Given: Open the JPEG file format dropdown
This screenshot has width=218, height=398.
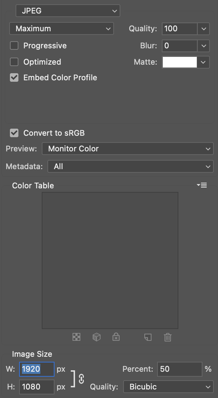Looking at the screenshot, I should pyautogui.click(x=68, y=11).
